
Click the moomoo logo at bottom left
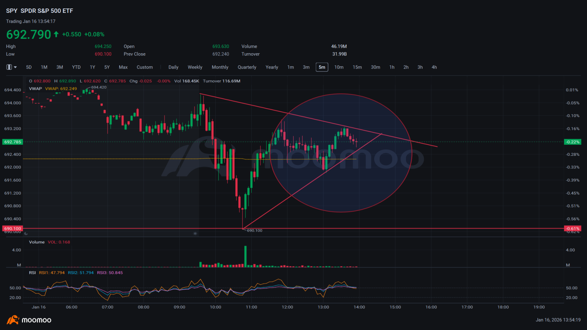29,320
